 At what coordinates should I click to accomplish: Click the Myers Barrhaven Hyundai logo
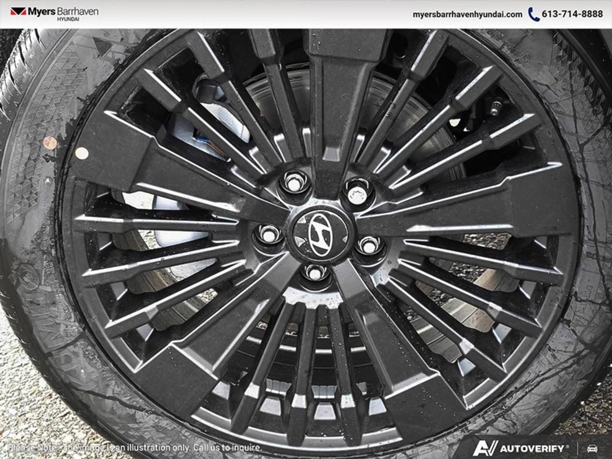[x=54, y=13]
